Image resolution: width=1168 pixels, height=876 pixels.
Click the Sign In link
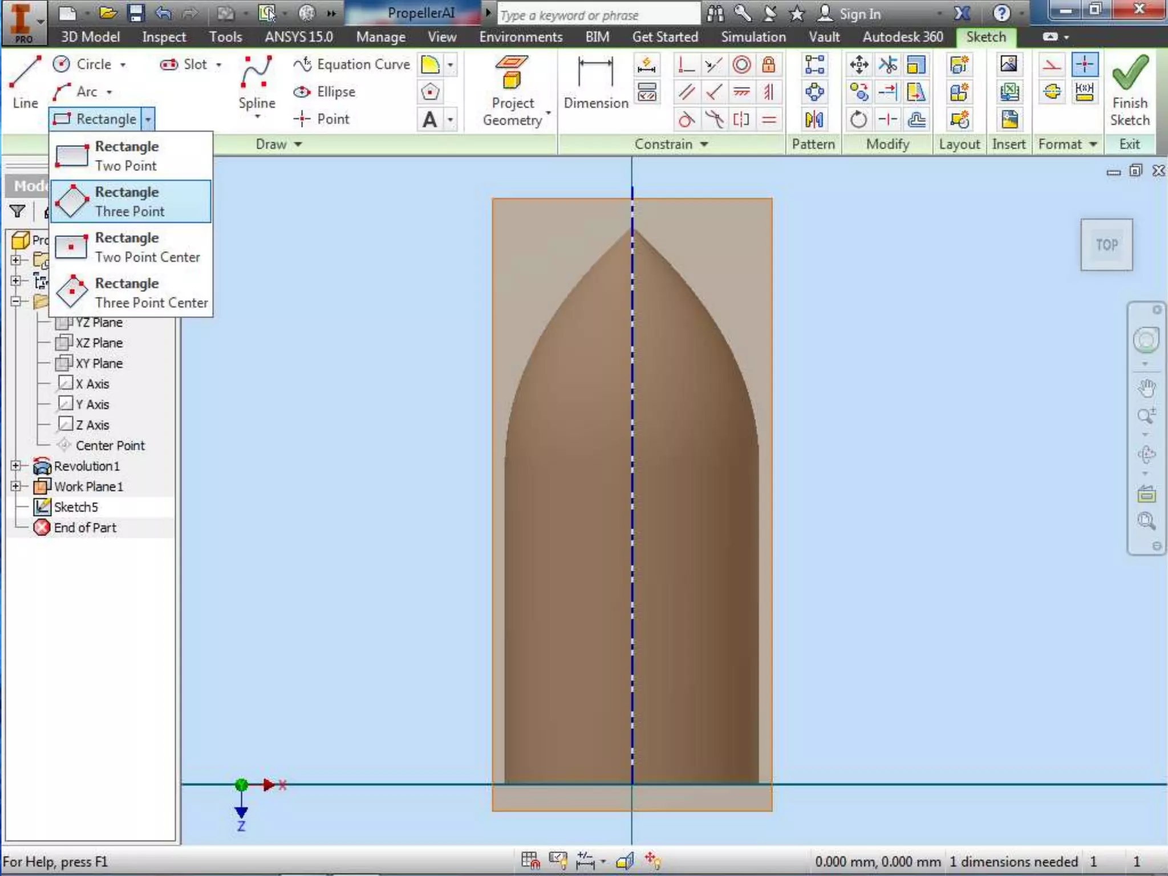point(859,14)
